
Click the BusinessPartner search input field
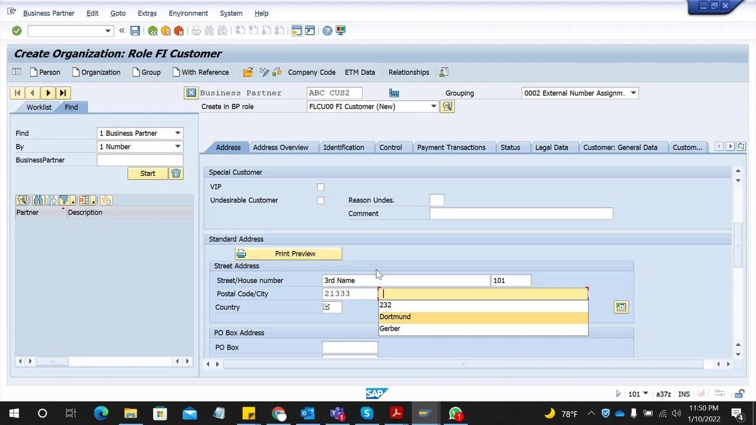point(140,160)
